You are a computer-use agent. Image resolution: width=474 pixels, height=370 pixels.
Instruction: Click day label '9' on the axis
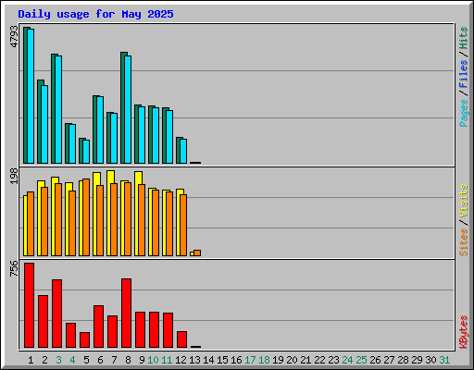click(142, 360)
